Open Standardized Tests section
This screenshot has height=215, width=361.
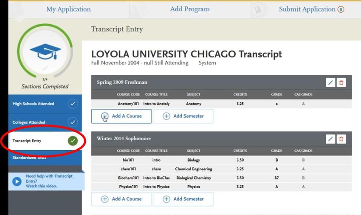coord(45,158)
